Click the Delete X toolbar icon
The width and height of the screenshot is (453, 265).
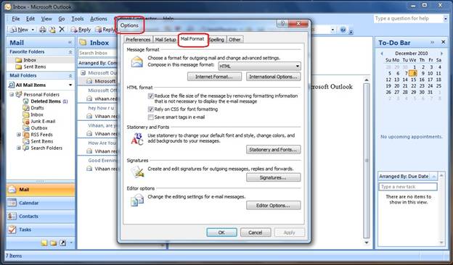(x=62, y=30)
